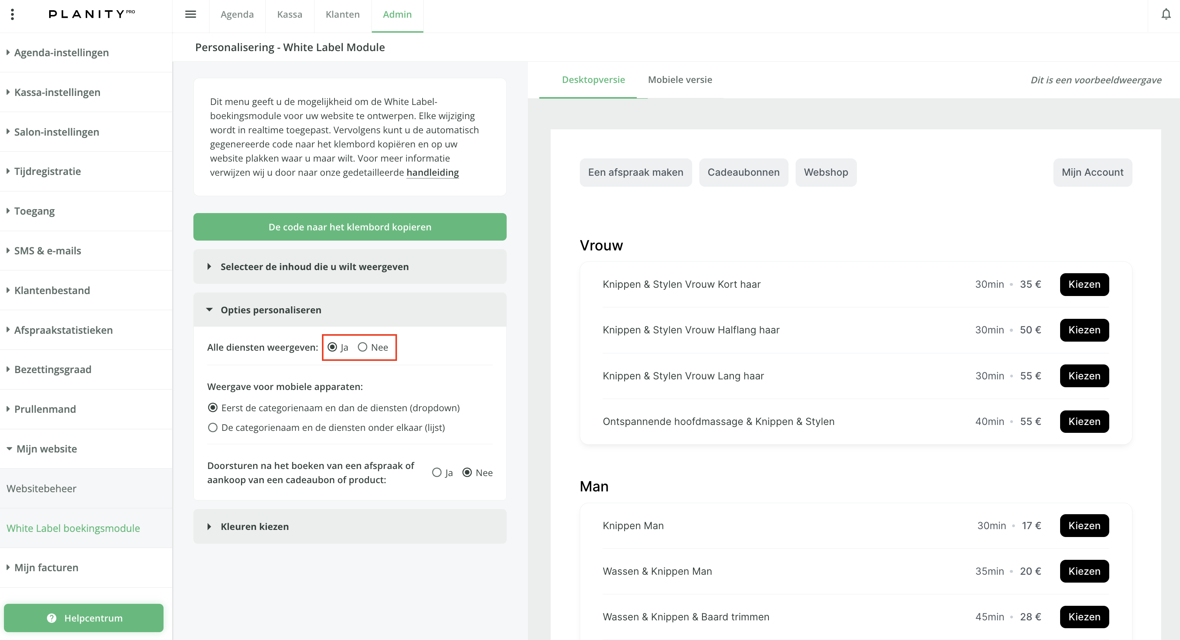This screenshot has width=1180, height=640.
Task: Choose Knippen & Stylen Vrouw Kort haar
Action: (1084, 285)
